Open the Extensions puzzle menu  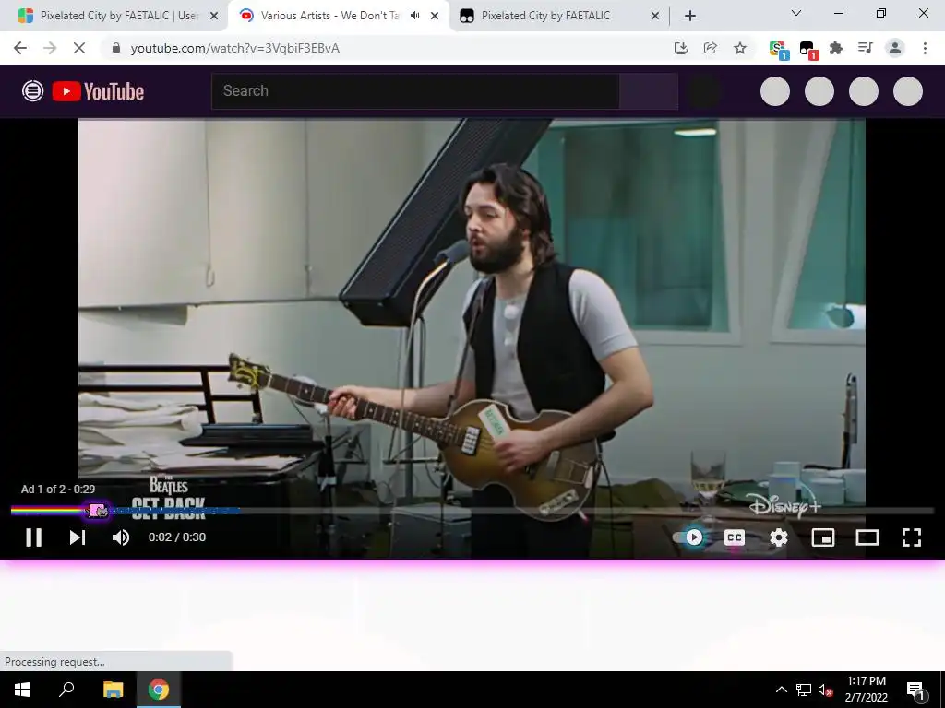[836, 48]
